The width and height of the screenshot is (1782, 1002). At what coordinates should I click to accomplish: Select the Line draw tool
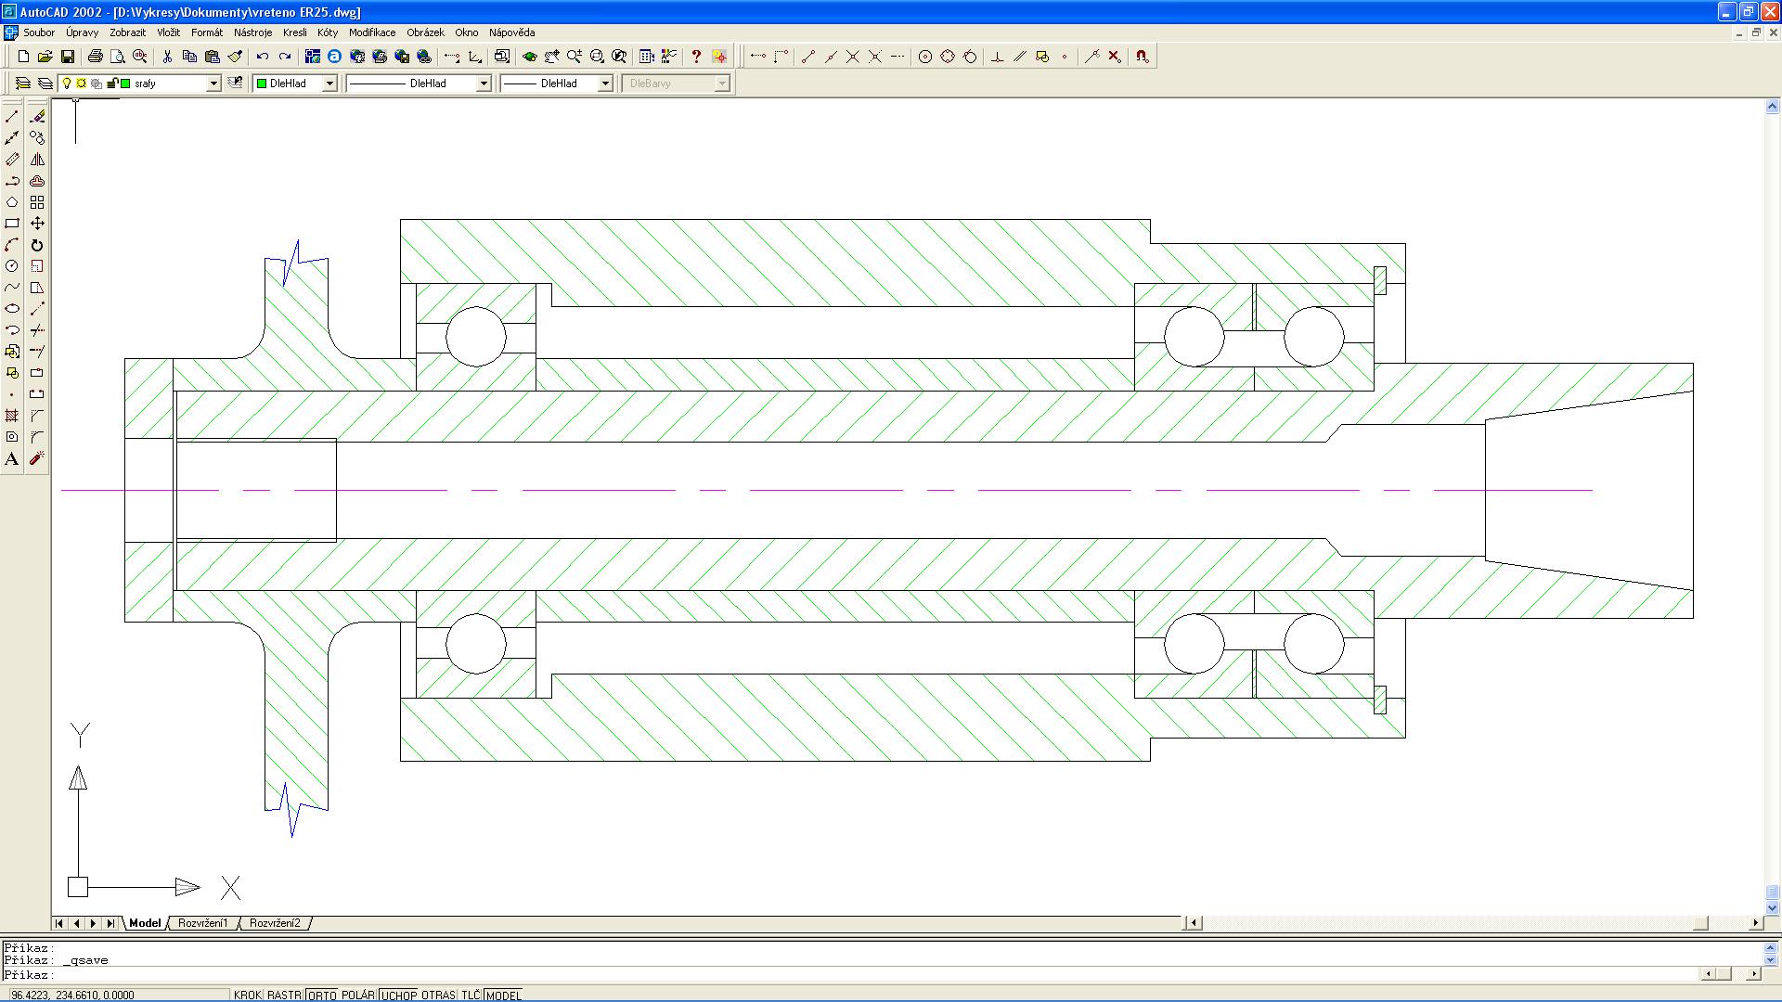coord(12,117)
